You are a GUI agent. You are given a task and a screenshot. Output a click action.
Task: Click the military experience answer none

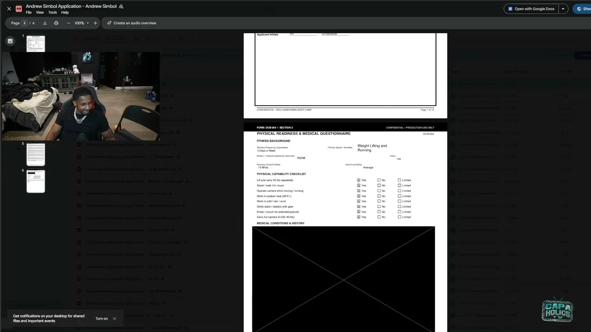tap(301, 158)
